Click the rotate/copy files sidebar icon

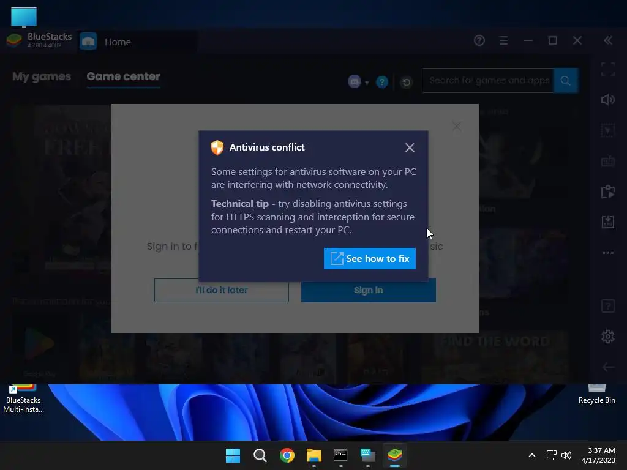click(x=608, y=192)
